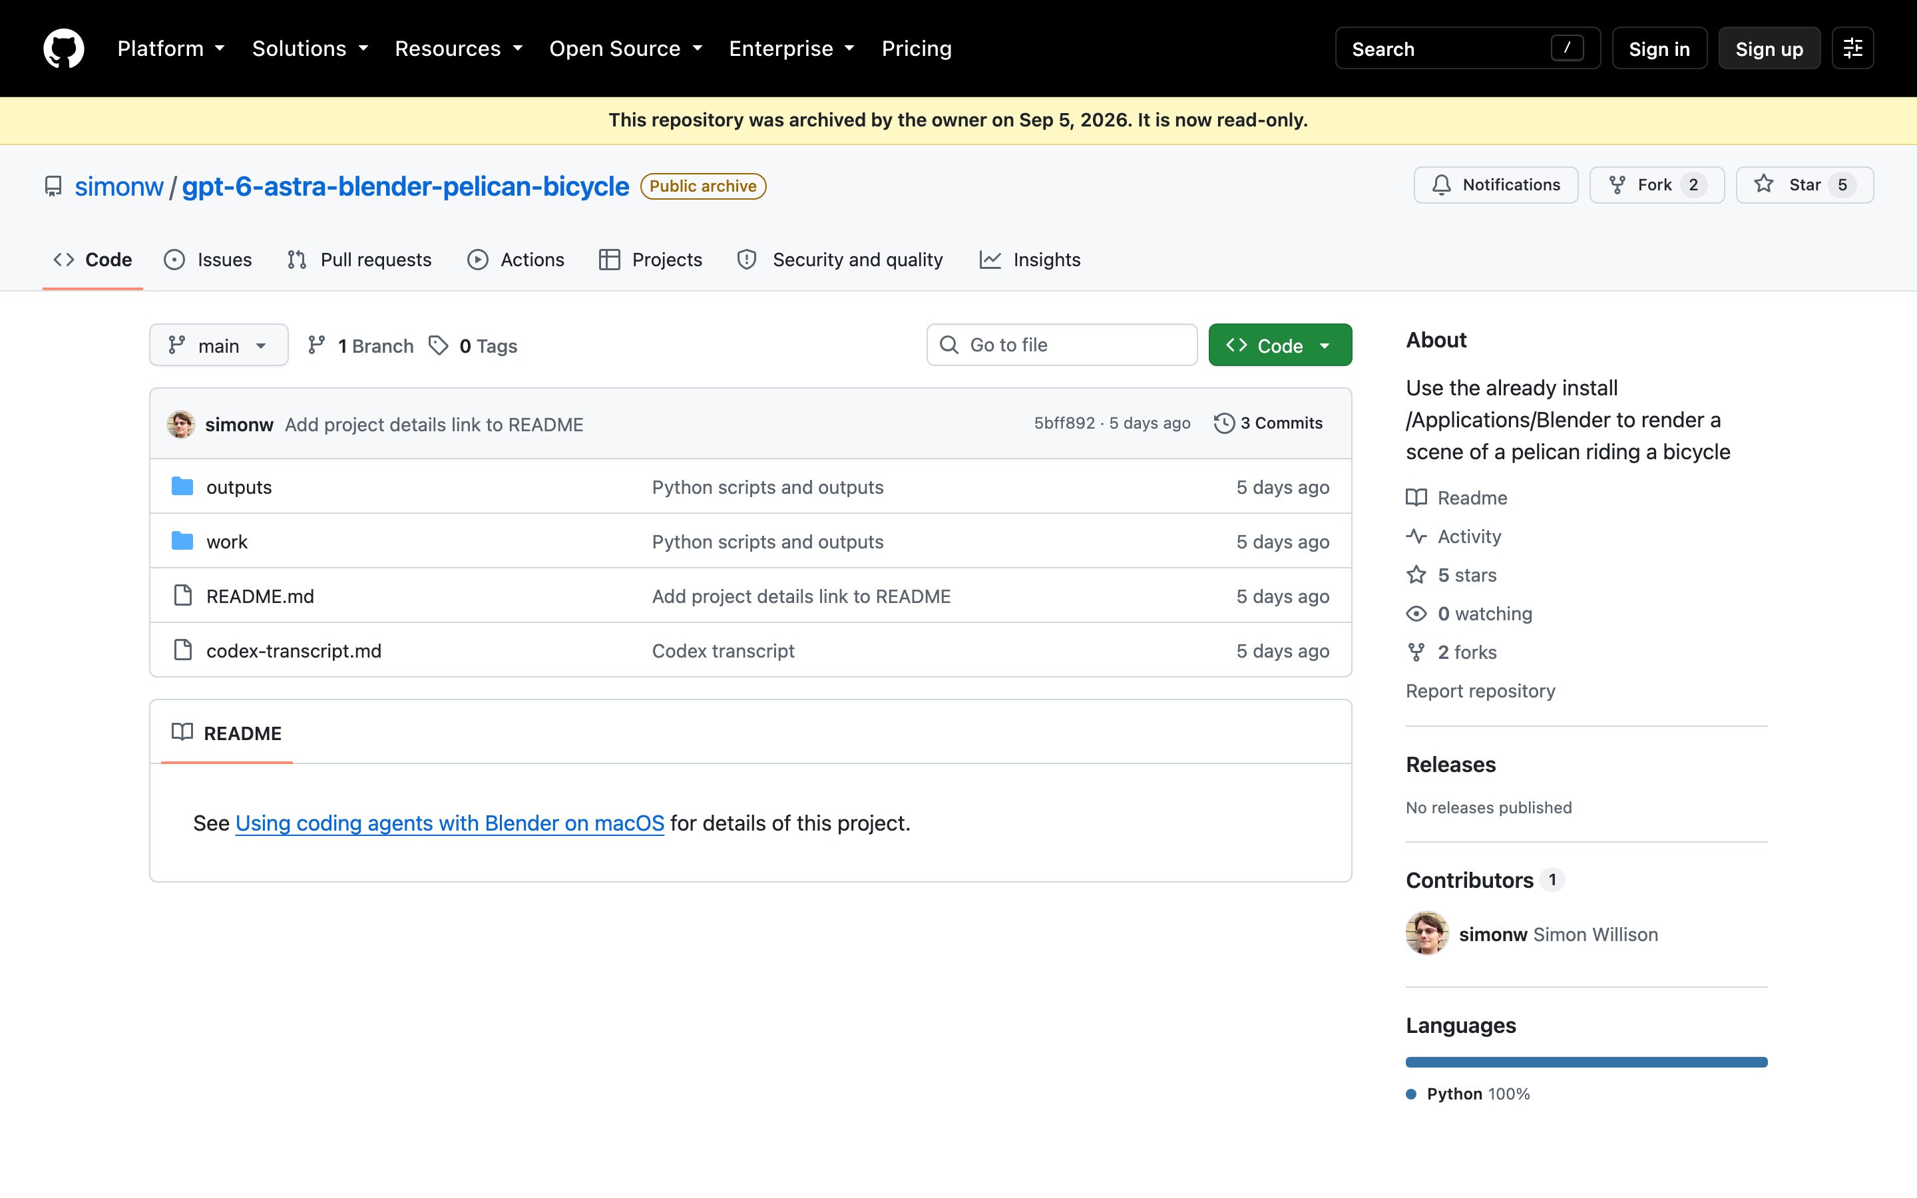
Task: Click the GitHub logo icon
Action: (63, 49)
